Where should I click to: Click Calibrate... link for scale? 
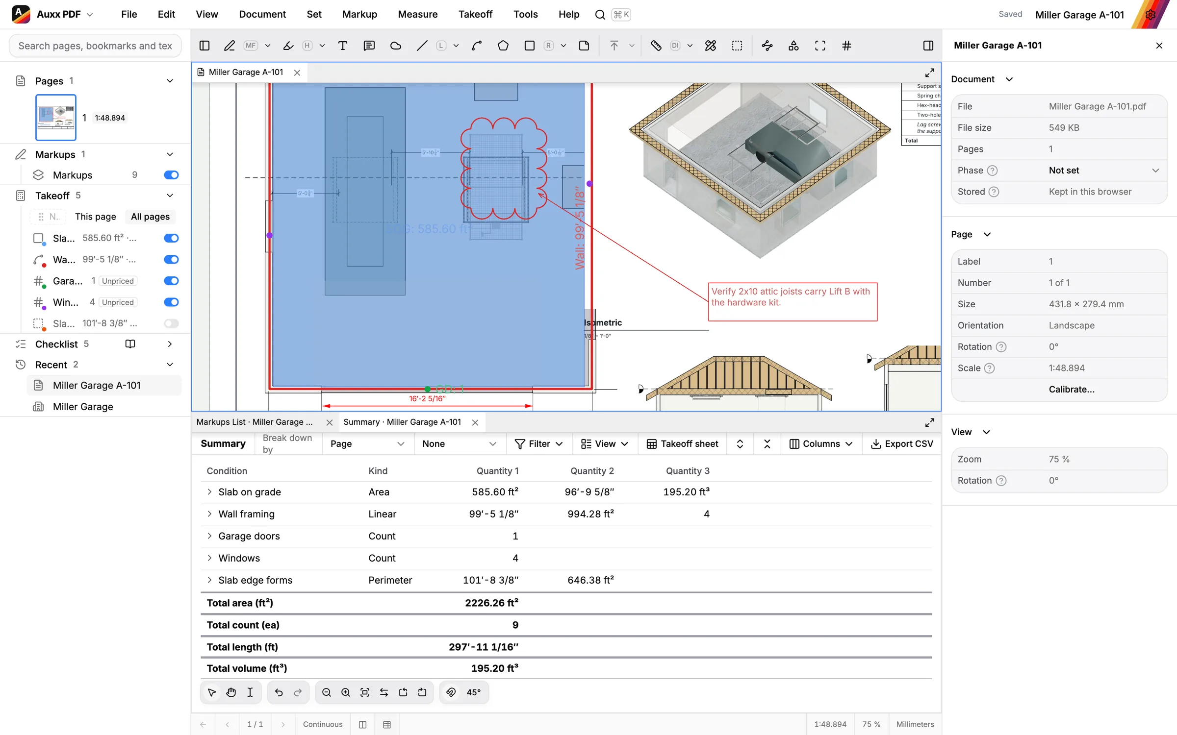coord(1072,390)
